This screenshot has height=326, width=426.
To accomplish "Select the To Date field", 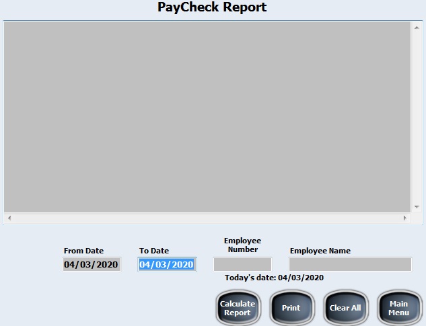I will [x=167, y=264].
